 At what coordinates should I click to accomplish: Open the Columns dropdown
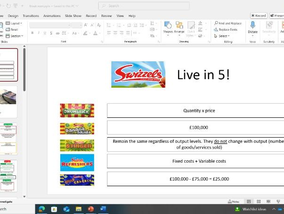[x=136, y=33]
